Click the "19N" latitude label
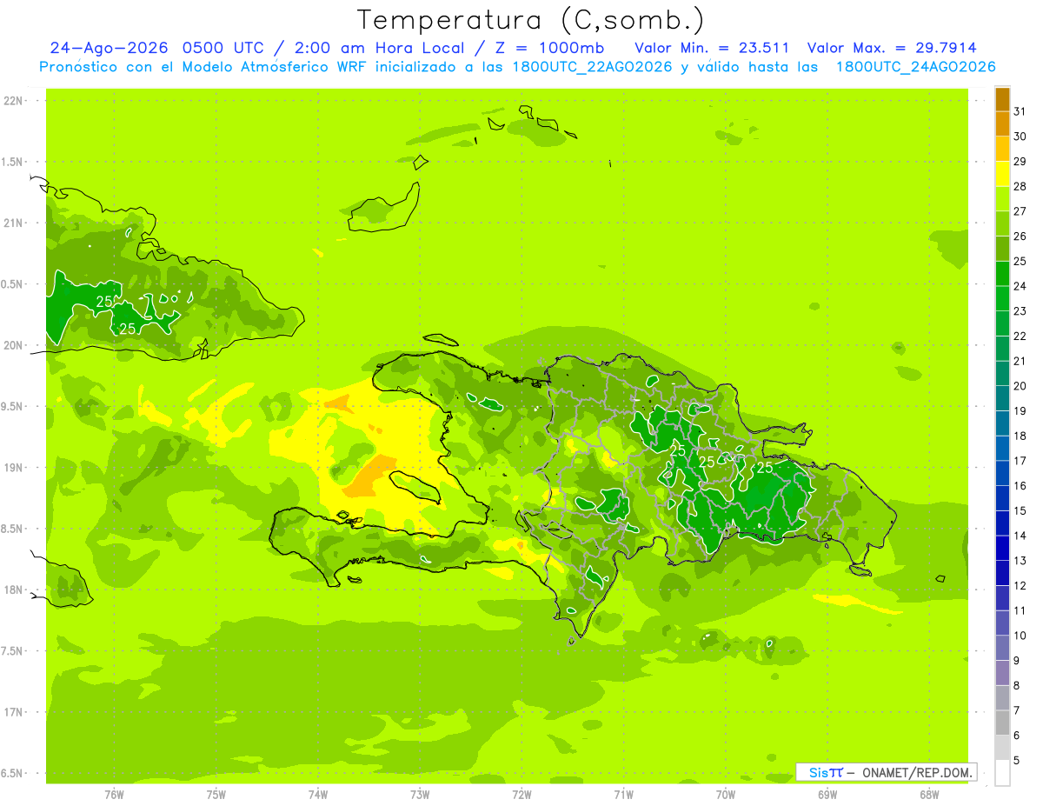 coord(13,468)
